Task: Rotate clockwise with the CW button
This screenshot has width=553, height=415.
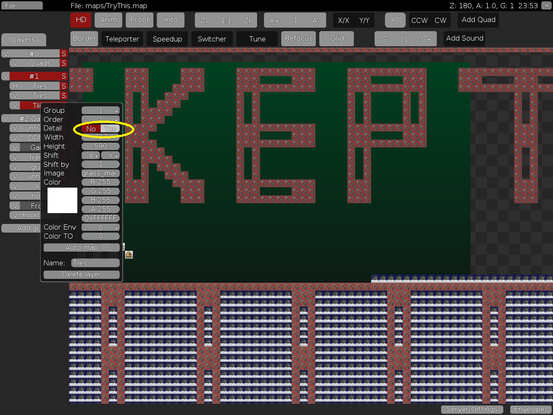Action: [x=440, y=20]
